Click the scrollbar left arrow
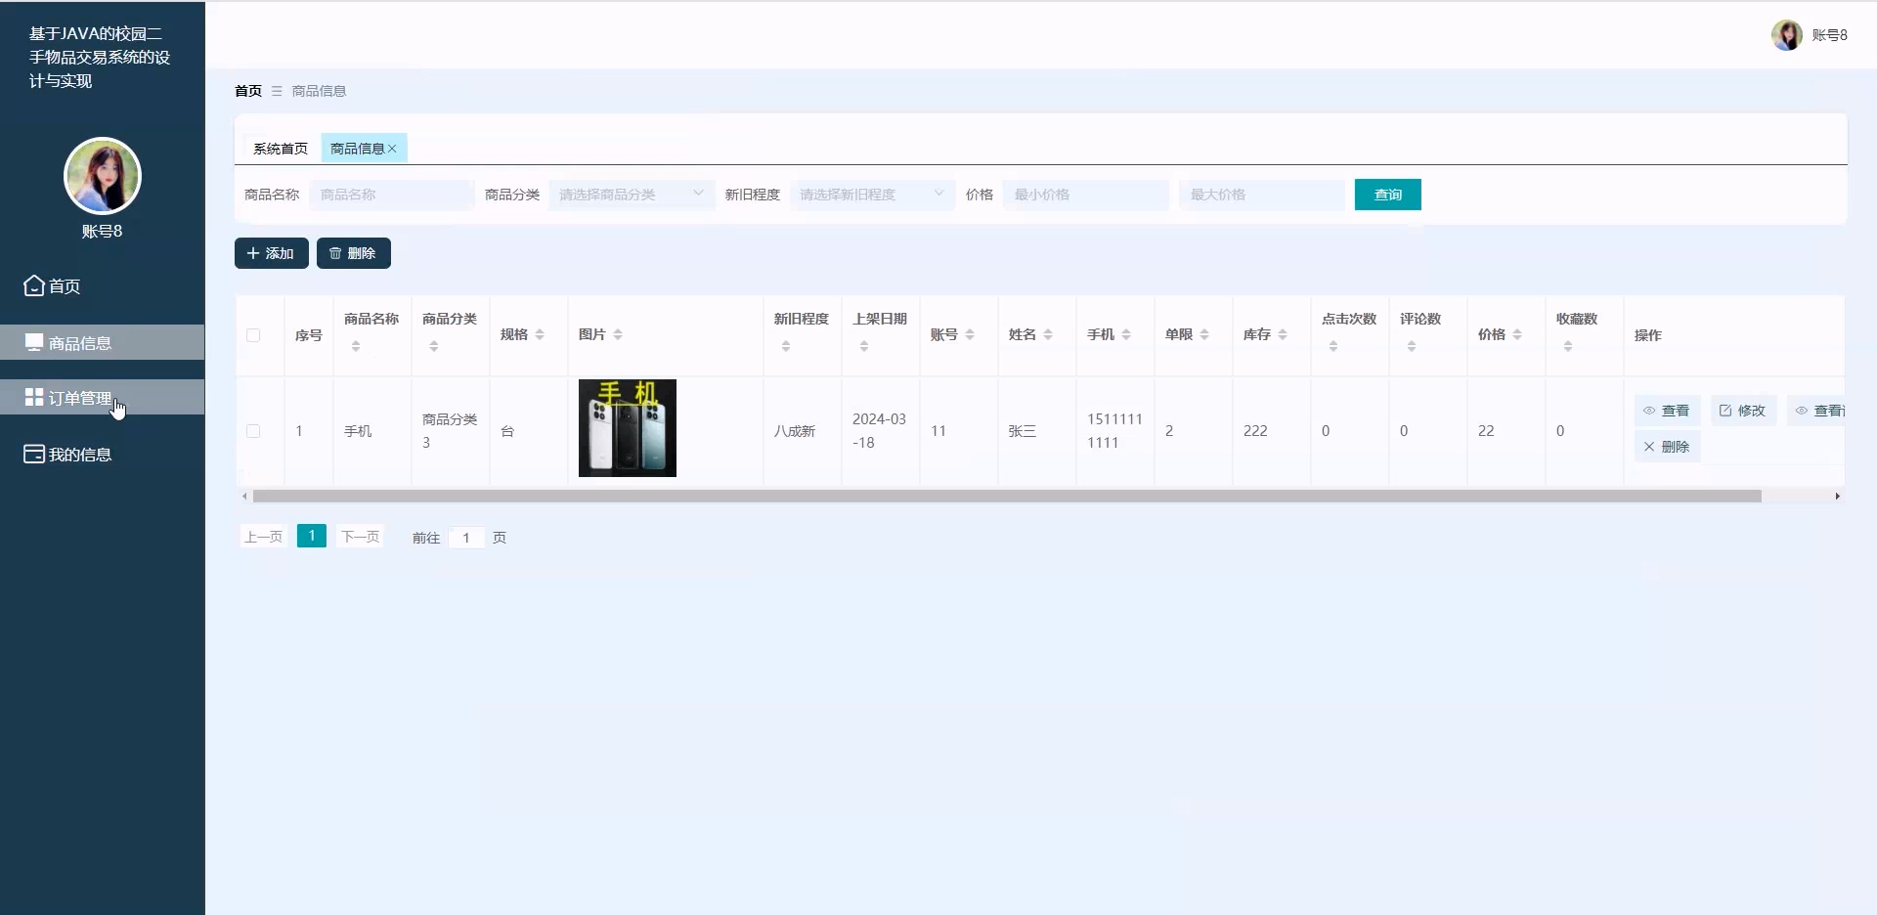Screen dimensions: 1877x915 [244, 497]
